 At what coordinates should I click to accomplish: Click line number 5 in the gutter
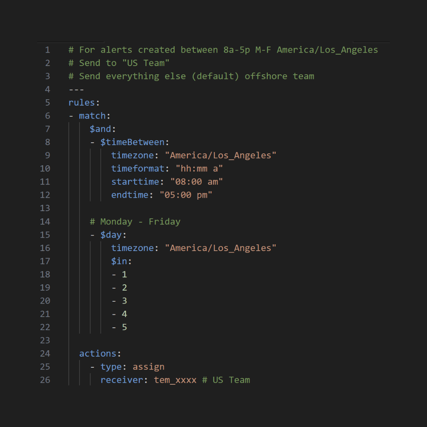click(47, 103)
